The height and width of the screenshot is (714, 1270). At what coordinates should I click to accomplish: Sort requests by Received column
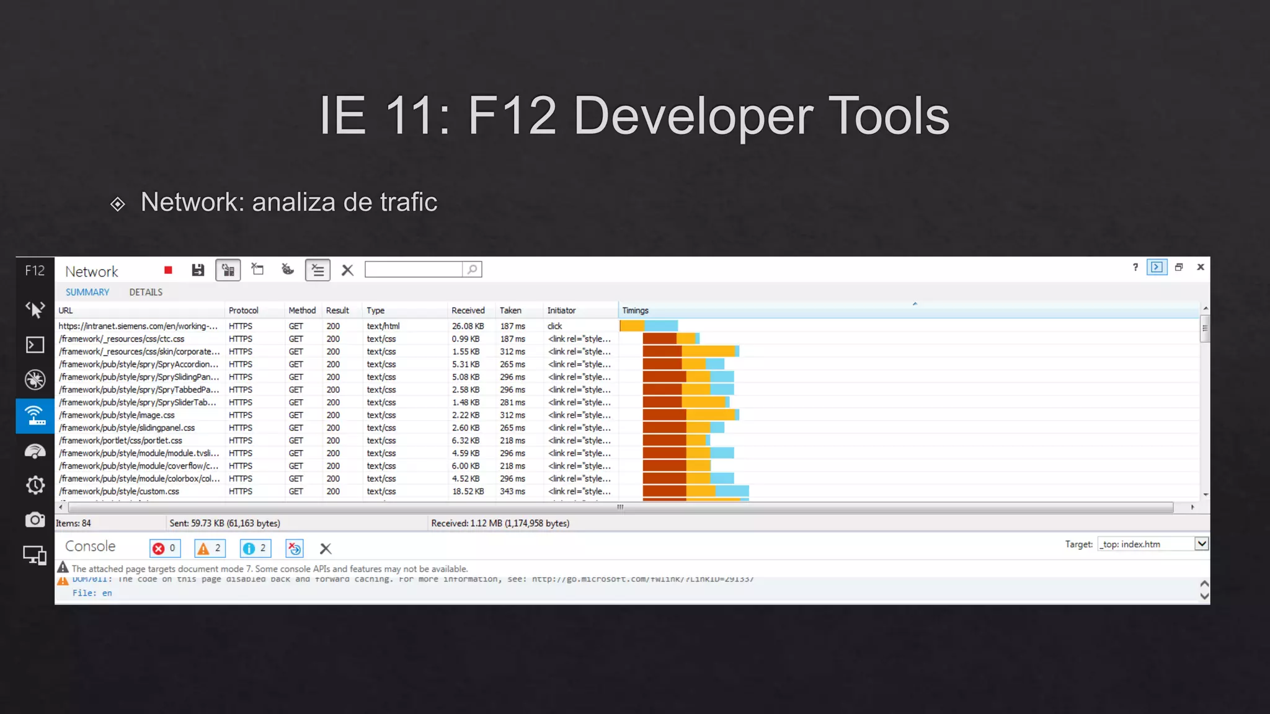coord(471,311)
